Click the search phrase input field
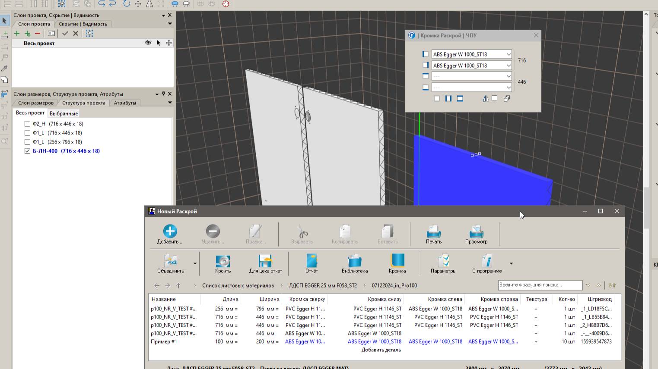Image resolution: width=658 pixels, height=369 pixels. pyautogui.click(x=540, y=285)
